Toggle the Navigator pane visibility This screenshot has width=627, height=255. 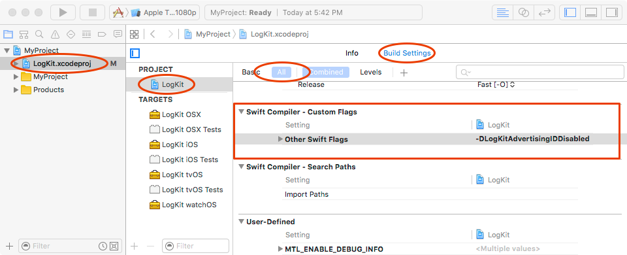tap(570, 12)
